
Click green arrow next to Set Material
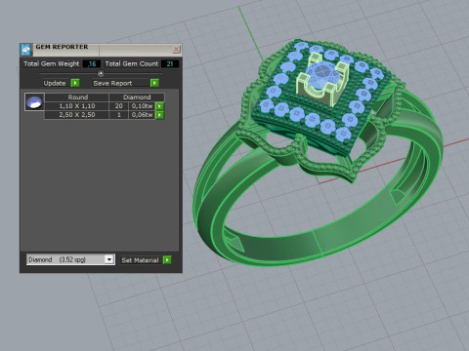tap(167, 260)
